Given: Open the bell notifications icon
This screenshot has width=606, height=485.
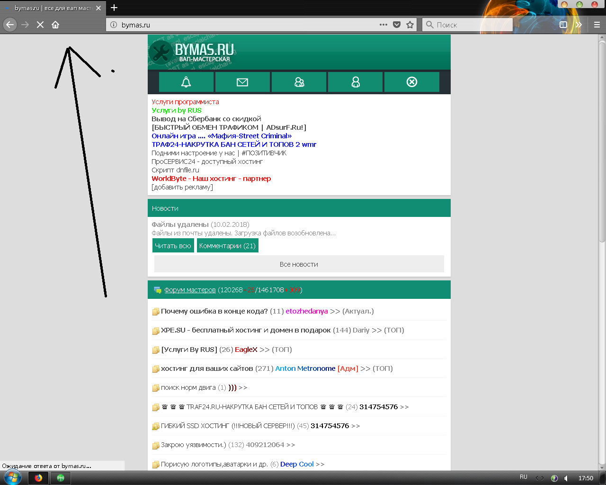Looking at the screenshot, I should point(186,82).
